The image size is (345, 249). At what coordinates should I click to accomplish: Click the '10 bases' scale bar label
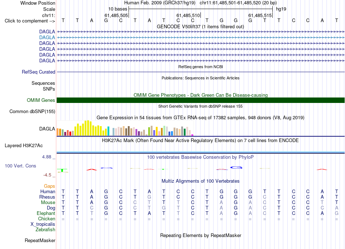(118, 9)
